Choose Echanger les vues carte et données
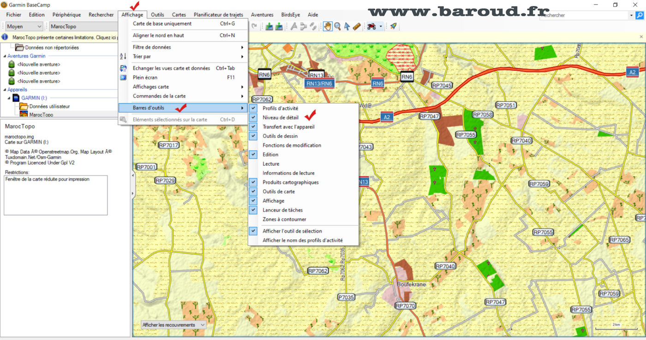Screen dimensions: 646x340 point(183,68)
